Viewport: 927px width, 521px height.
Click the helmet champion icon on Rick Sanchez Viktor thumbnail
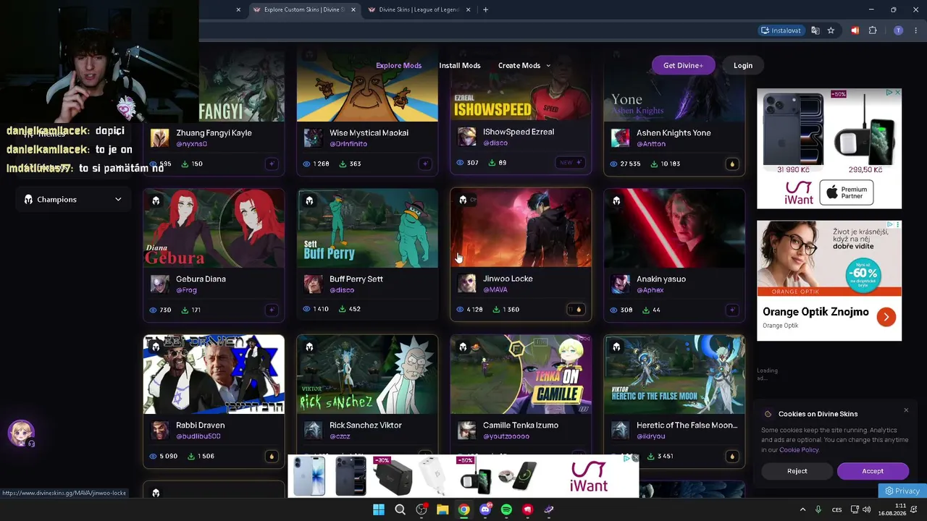click(x=309, y=347)
